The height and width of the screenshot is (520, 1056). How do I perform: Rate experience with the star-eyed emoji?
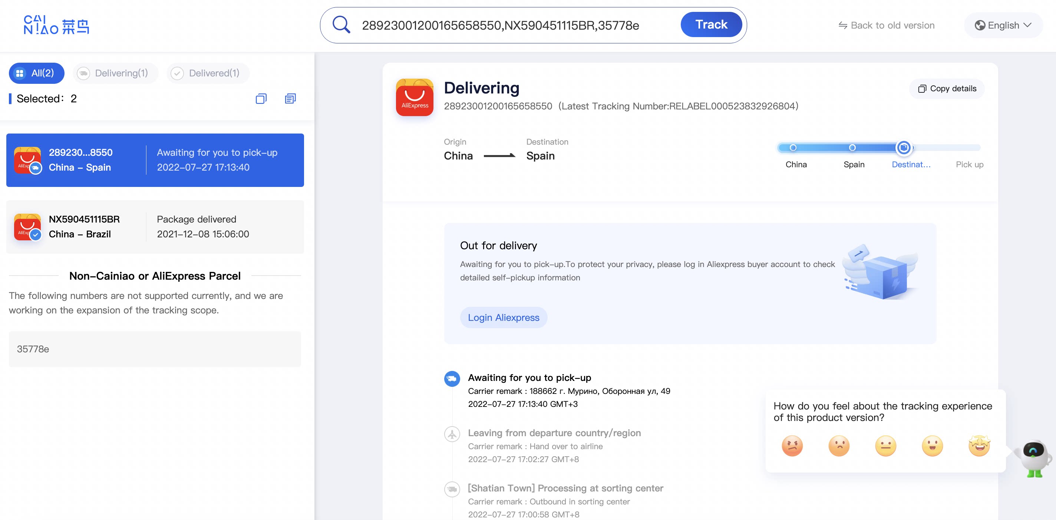[x=979, y=446]
